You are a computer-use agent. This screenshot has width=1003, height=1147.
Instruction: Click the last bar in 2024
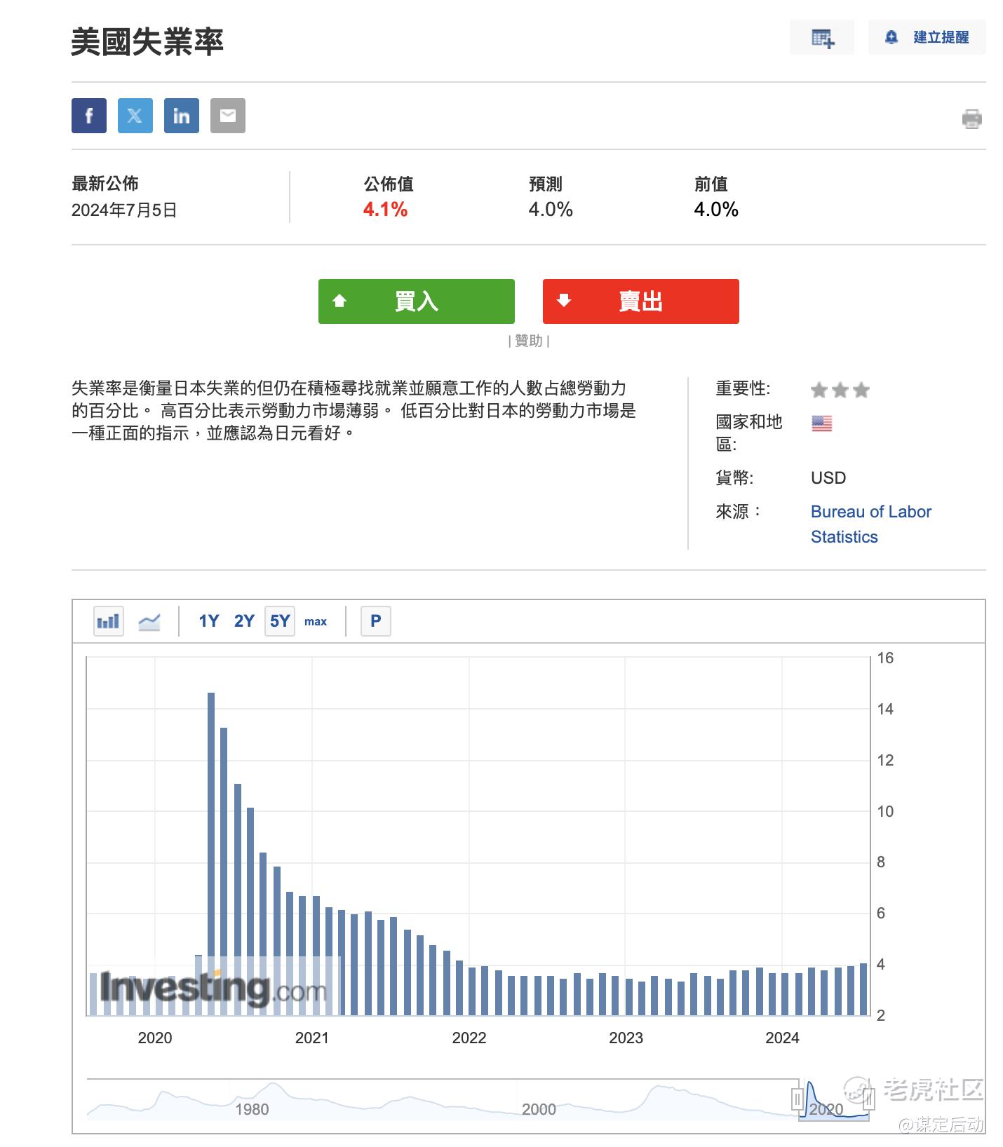(x=863, y=989)
